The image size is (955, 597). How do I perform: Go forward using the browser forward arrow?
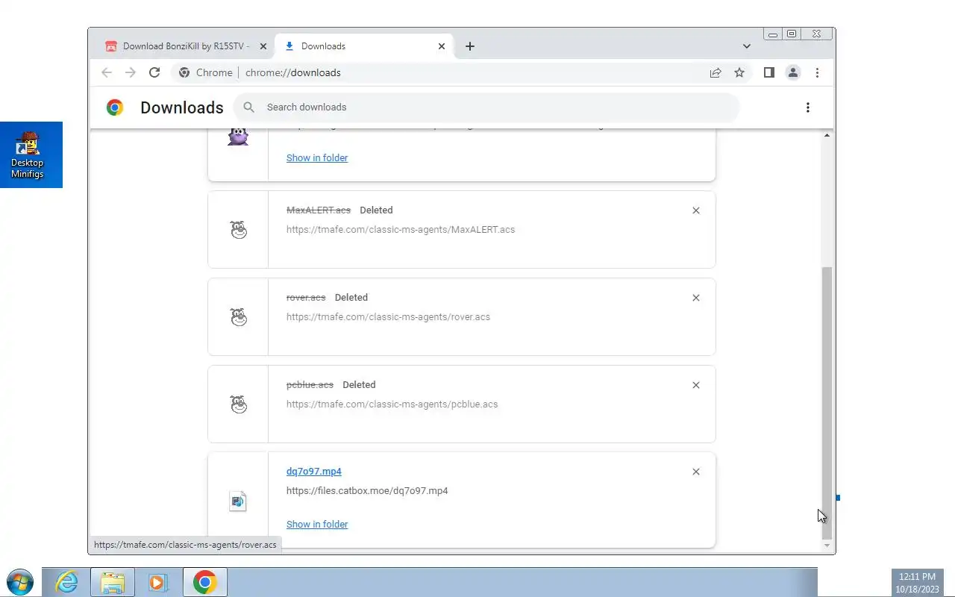(131, 72)
